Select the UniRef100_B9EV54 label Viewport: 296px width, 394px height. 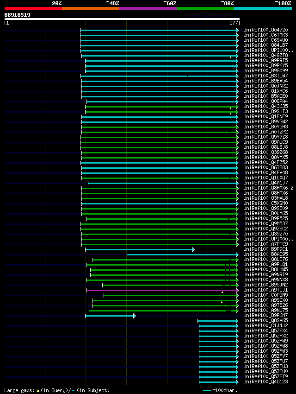[x=265, y=81]
